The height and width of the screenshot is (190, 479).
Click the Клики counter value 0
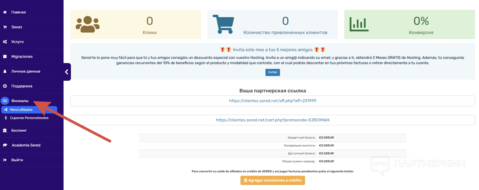(x=150, y=21)
